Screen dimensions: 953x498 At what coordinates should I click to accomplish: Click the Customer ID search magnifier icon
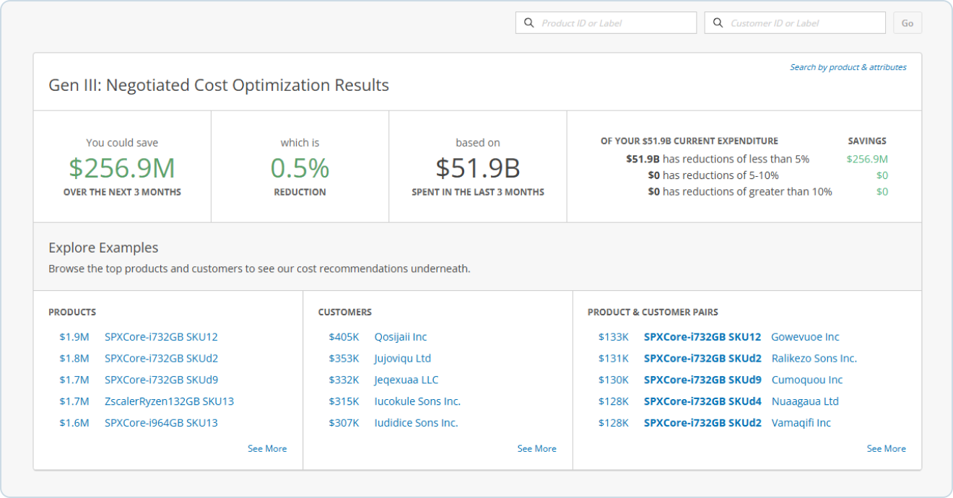pos(718,23)
